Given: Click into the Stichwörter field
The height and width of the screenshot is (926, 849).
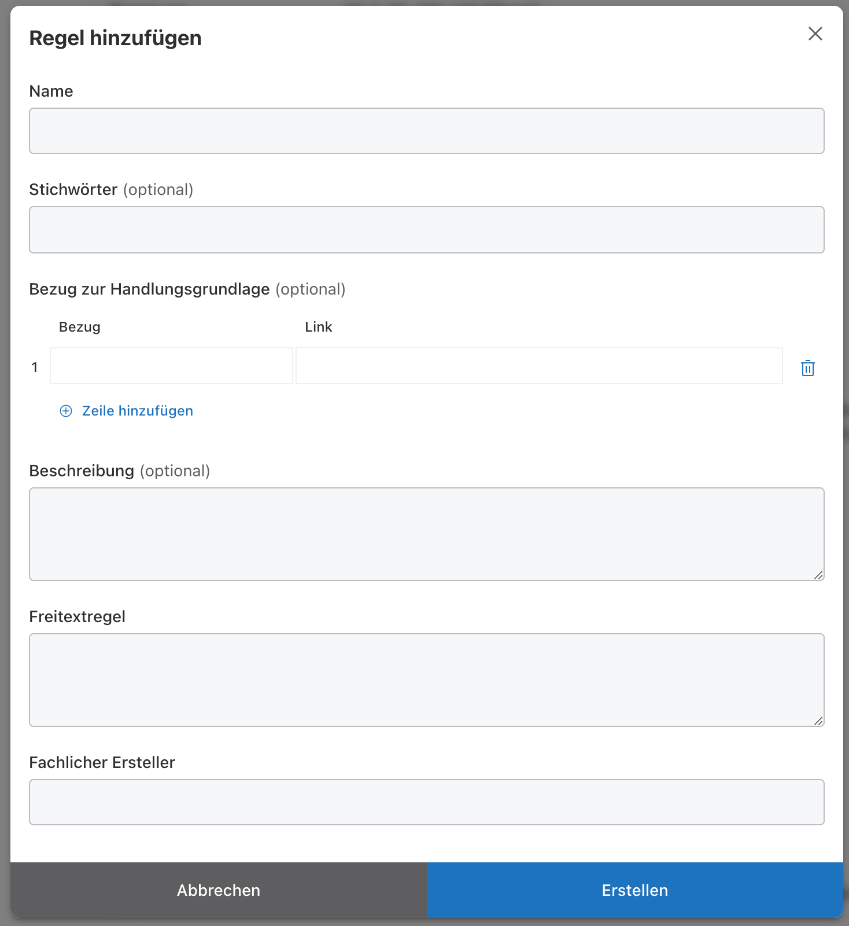Looking at the screenshot, I should point(426,230).
